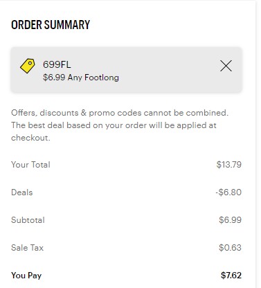261x288 pixels.
Task: Click the ORDER SUMMARY heading
Action: (x=51, y=25)
